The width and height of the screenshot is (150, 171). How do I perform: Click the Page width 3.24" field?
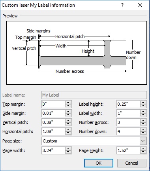tap(53, 150)
